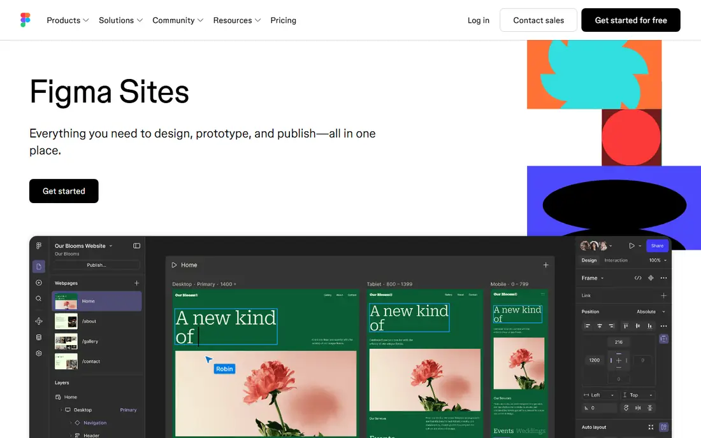This screenshot has height=438, width=701.
Task: Click the code view icon in the Frame row
Action: 638,278
